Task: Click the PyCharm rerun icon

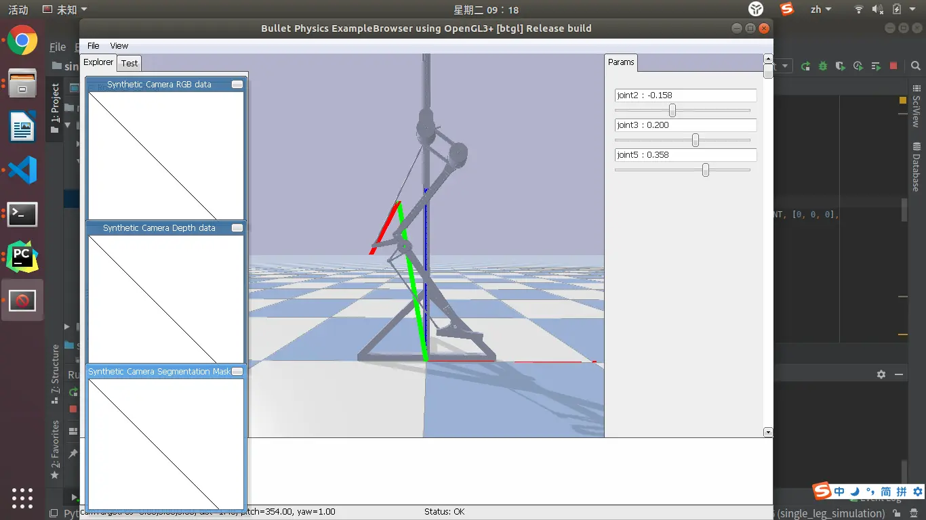Action: pos(805,66)
